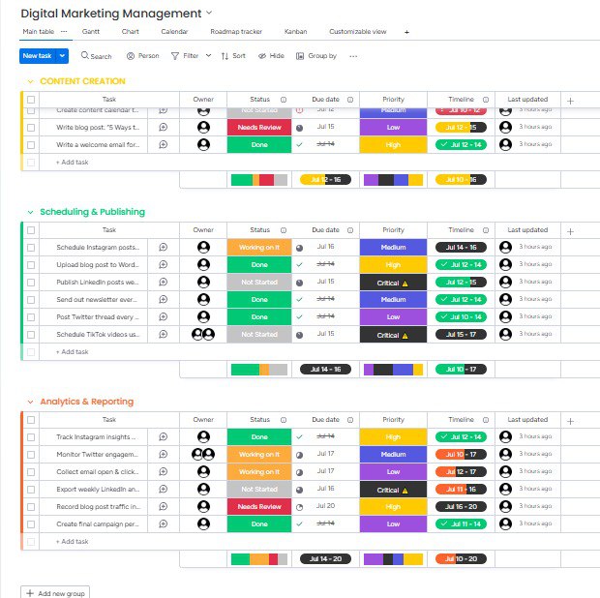Open conversation for Schedule Instagram posts task

tap(163, 247)
